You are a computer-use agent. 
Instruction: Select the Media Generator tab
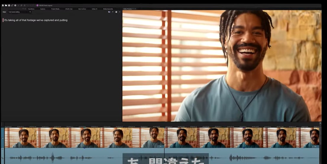point(108,9)
